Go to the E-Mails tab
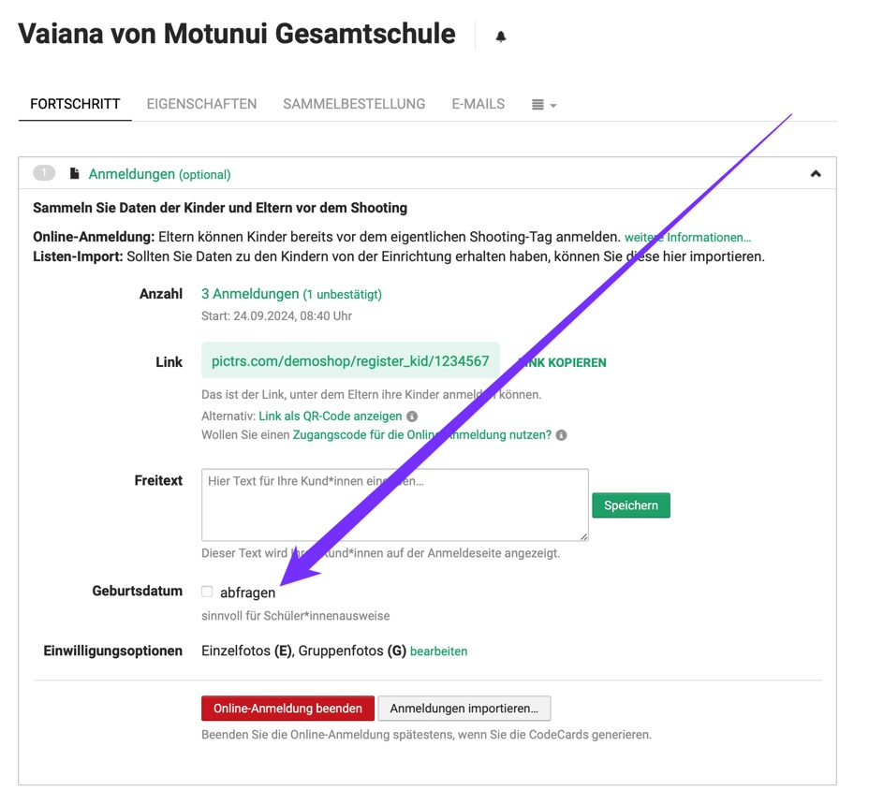 click(478, 104)
